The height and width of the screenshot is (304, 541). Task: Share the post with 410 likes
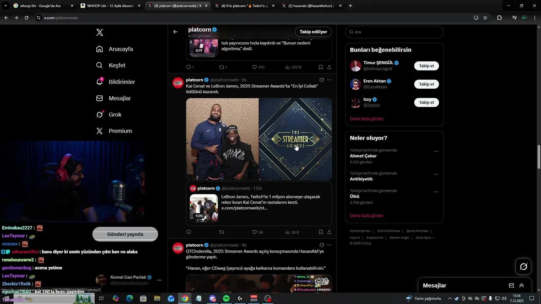coord(329,67)
